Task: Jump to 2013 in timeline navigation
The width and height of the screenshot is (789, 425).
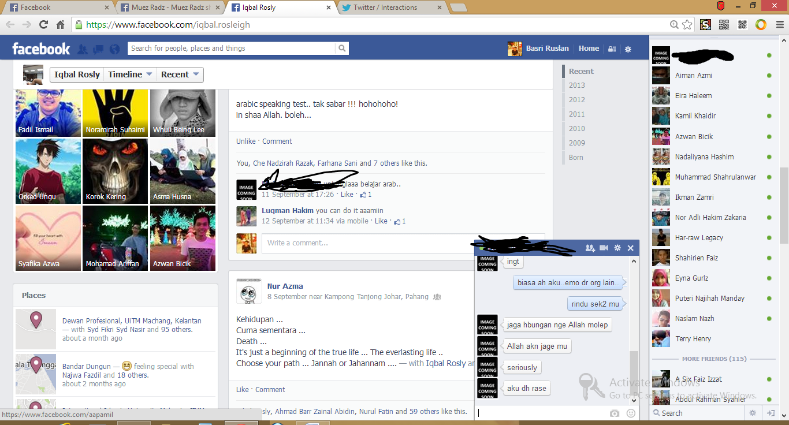Action: pyautogui.click(x=577, y=85)
